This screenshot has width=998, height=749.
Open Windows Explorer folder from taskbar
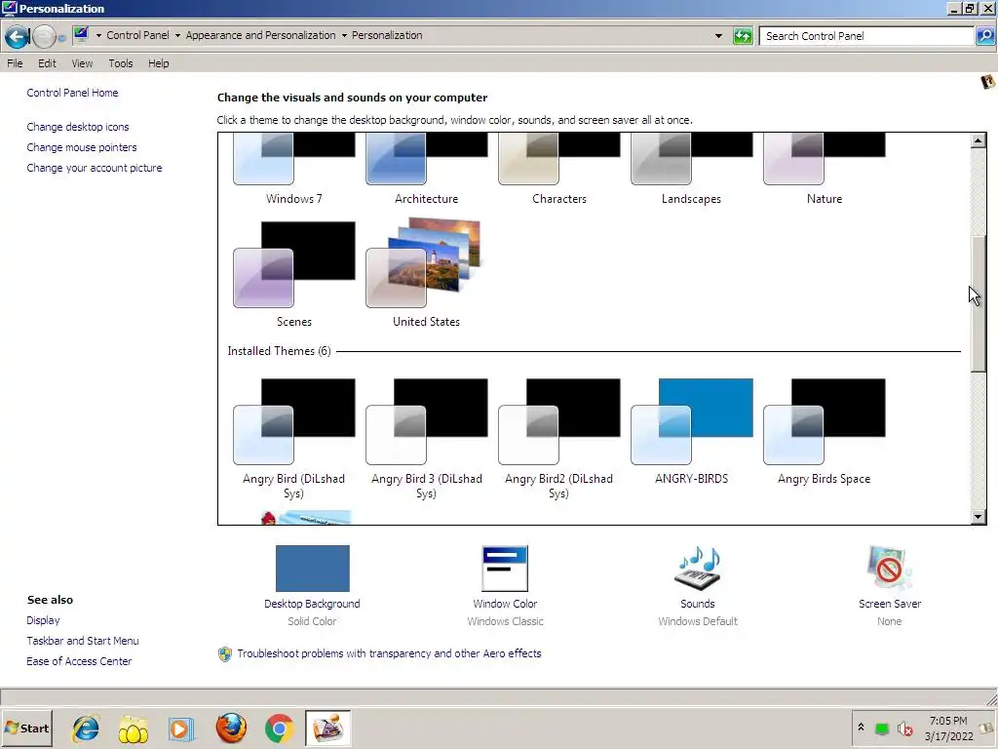(x=133, y=729)
